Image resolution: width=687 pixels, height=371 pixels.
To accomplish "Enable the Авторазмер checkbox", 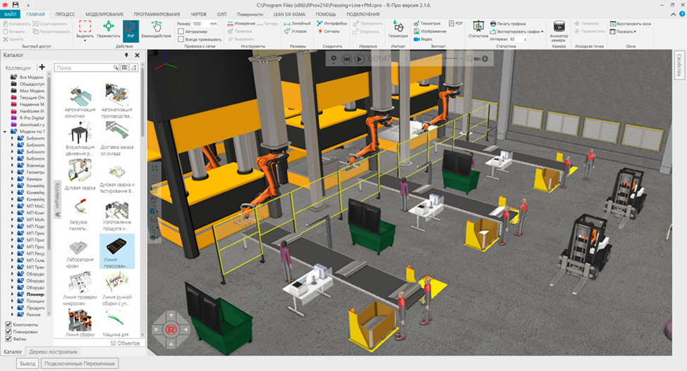I will click(x=181, y=32).
